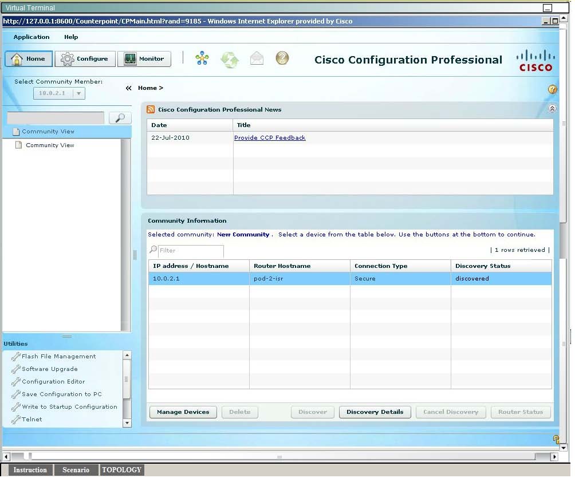Click Utilities list scroll down arrow

[127, 423]
